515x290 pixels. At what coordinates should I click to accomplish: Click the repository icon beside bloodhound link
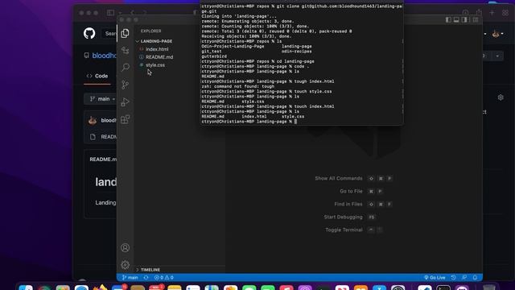pos(86,56)
